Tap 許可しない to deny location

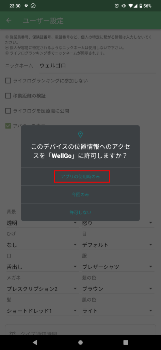(x=80, y=212)
